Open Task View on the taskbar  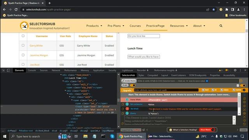click(x=76, y=136)
